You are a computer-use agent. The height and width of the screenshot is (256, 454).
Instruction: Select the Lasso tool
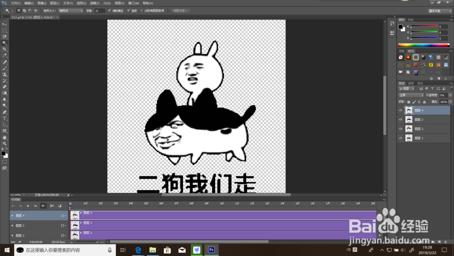pos(5,37)
